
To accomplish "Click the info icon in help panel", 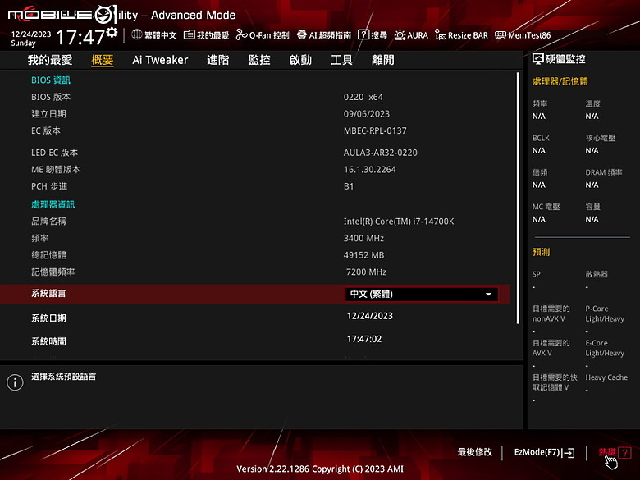I will 15,382.
